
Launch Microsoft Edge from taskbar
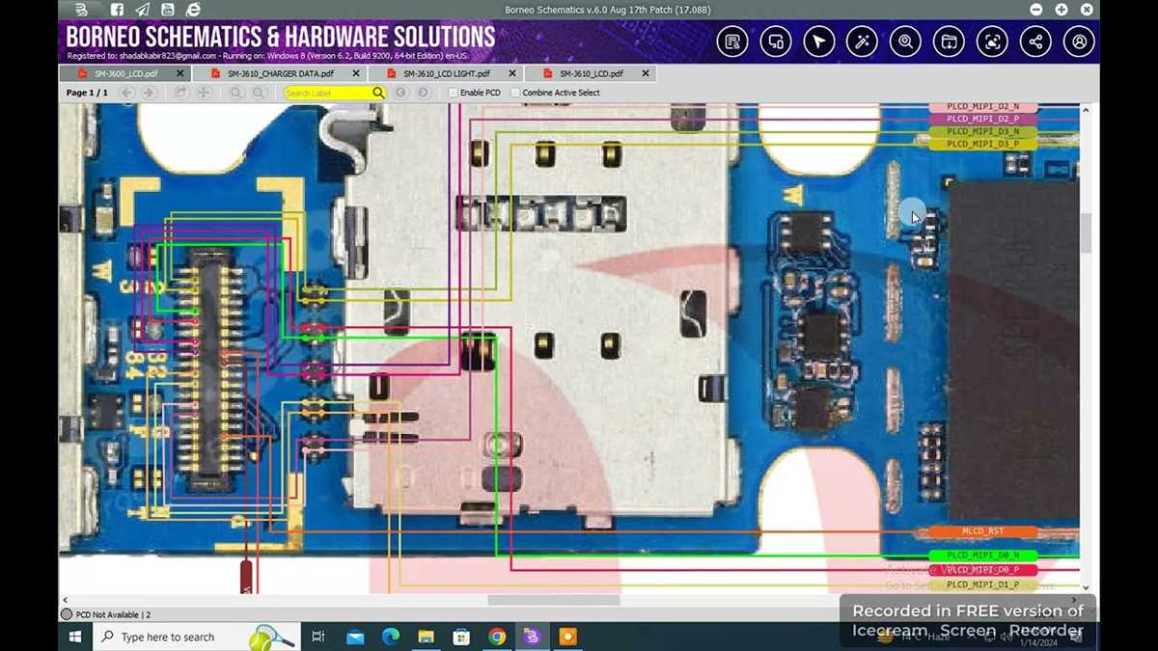click(x=391, y=637)
